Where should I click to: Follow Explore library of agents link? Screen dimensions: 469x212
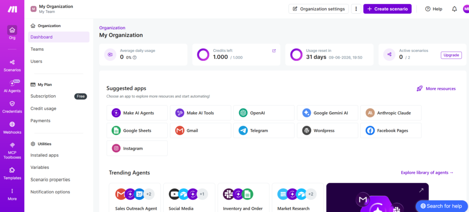coord(427,173)
